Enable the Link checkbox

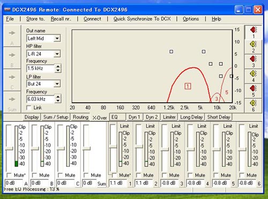pos(29,108)
